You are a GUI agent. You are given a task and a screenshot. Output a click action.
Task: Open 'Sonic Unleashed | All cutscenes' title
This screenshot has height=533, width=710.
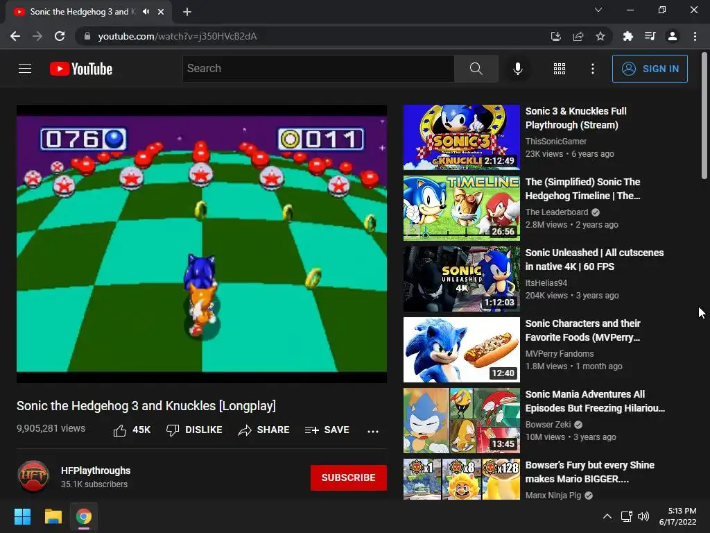click(x=594, y=260)
